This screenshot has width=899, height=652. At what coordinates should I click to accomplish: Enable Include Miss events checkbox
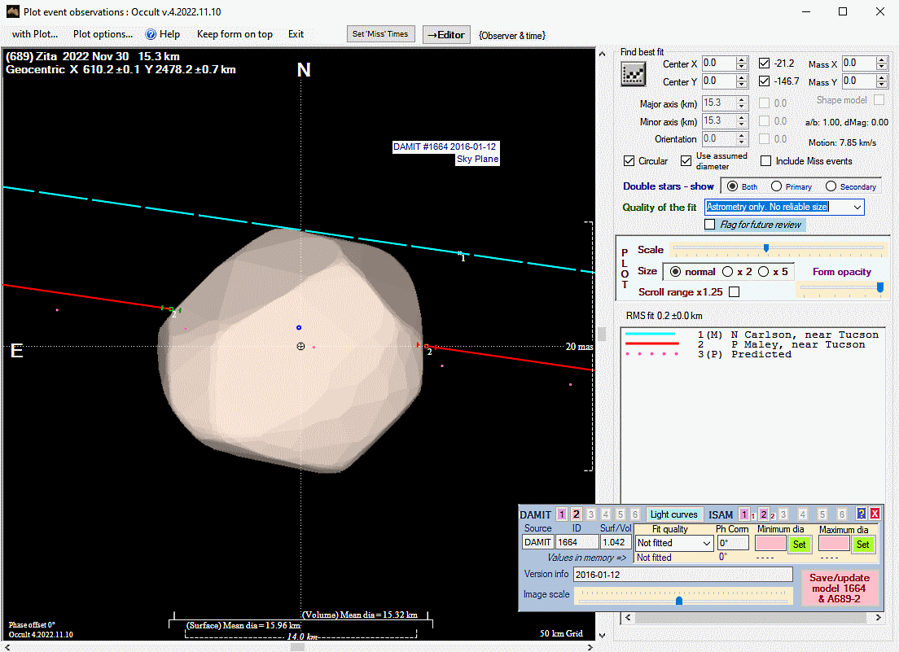pos(765,161)
